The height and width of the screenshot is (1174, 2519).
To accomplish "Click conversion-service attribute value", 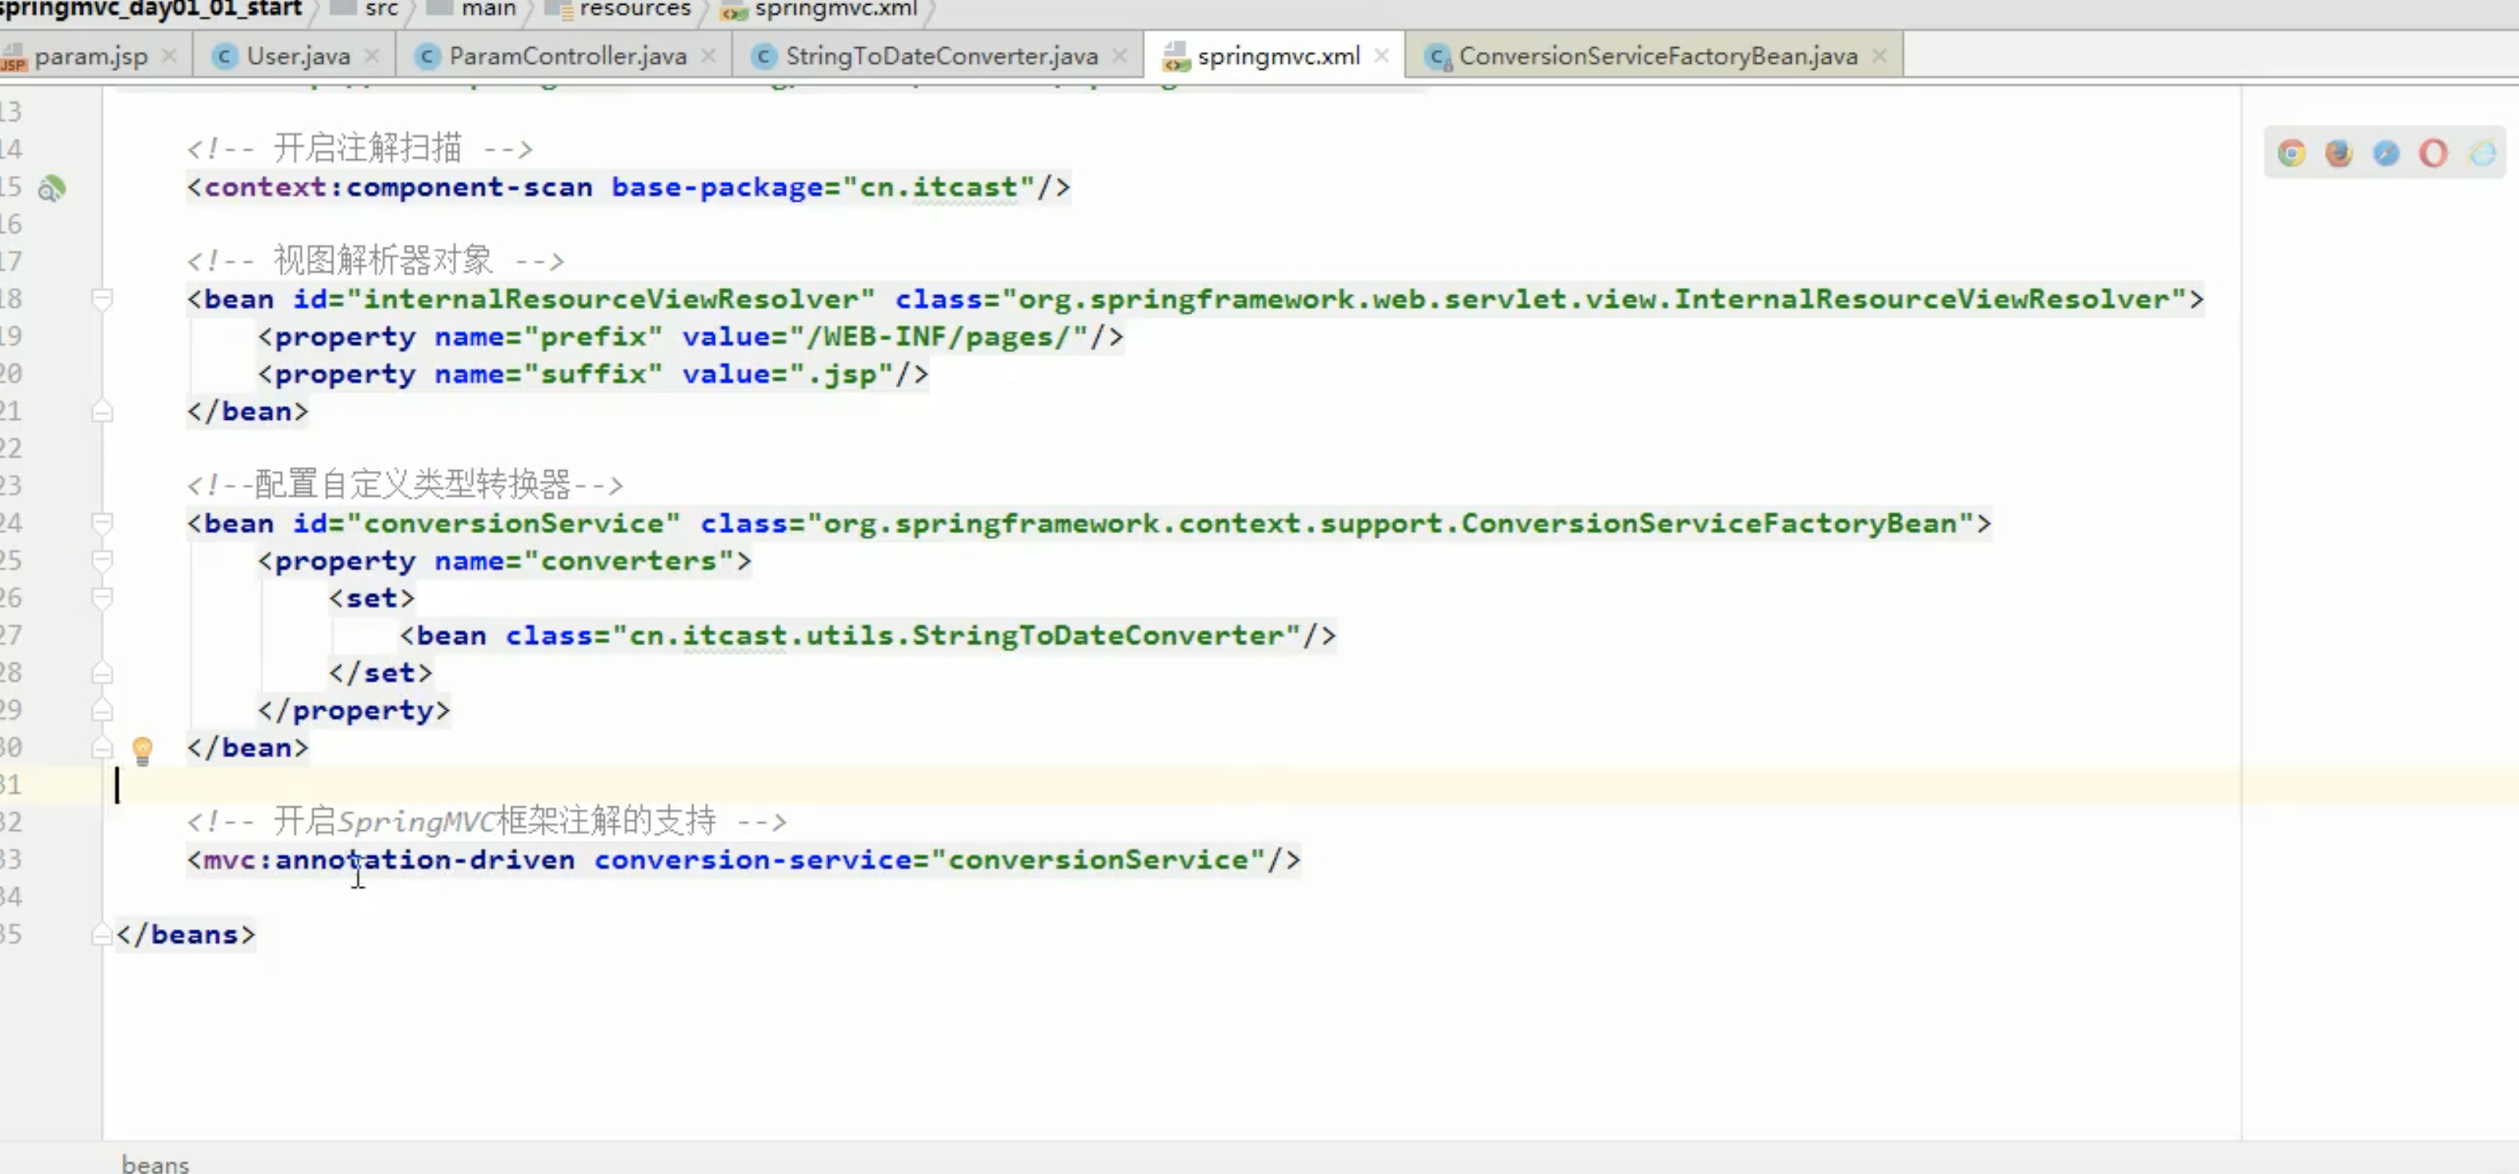I will click(1098, 861).
